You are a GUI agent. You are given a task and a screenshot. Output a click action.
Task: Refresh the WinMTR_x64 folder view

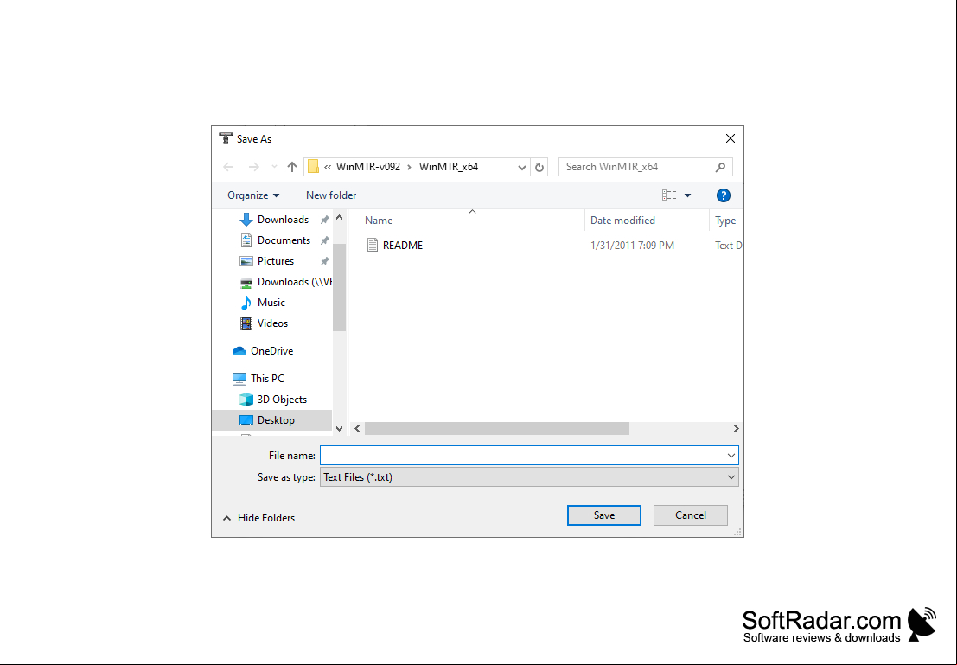click(539, 167)
